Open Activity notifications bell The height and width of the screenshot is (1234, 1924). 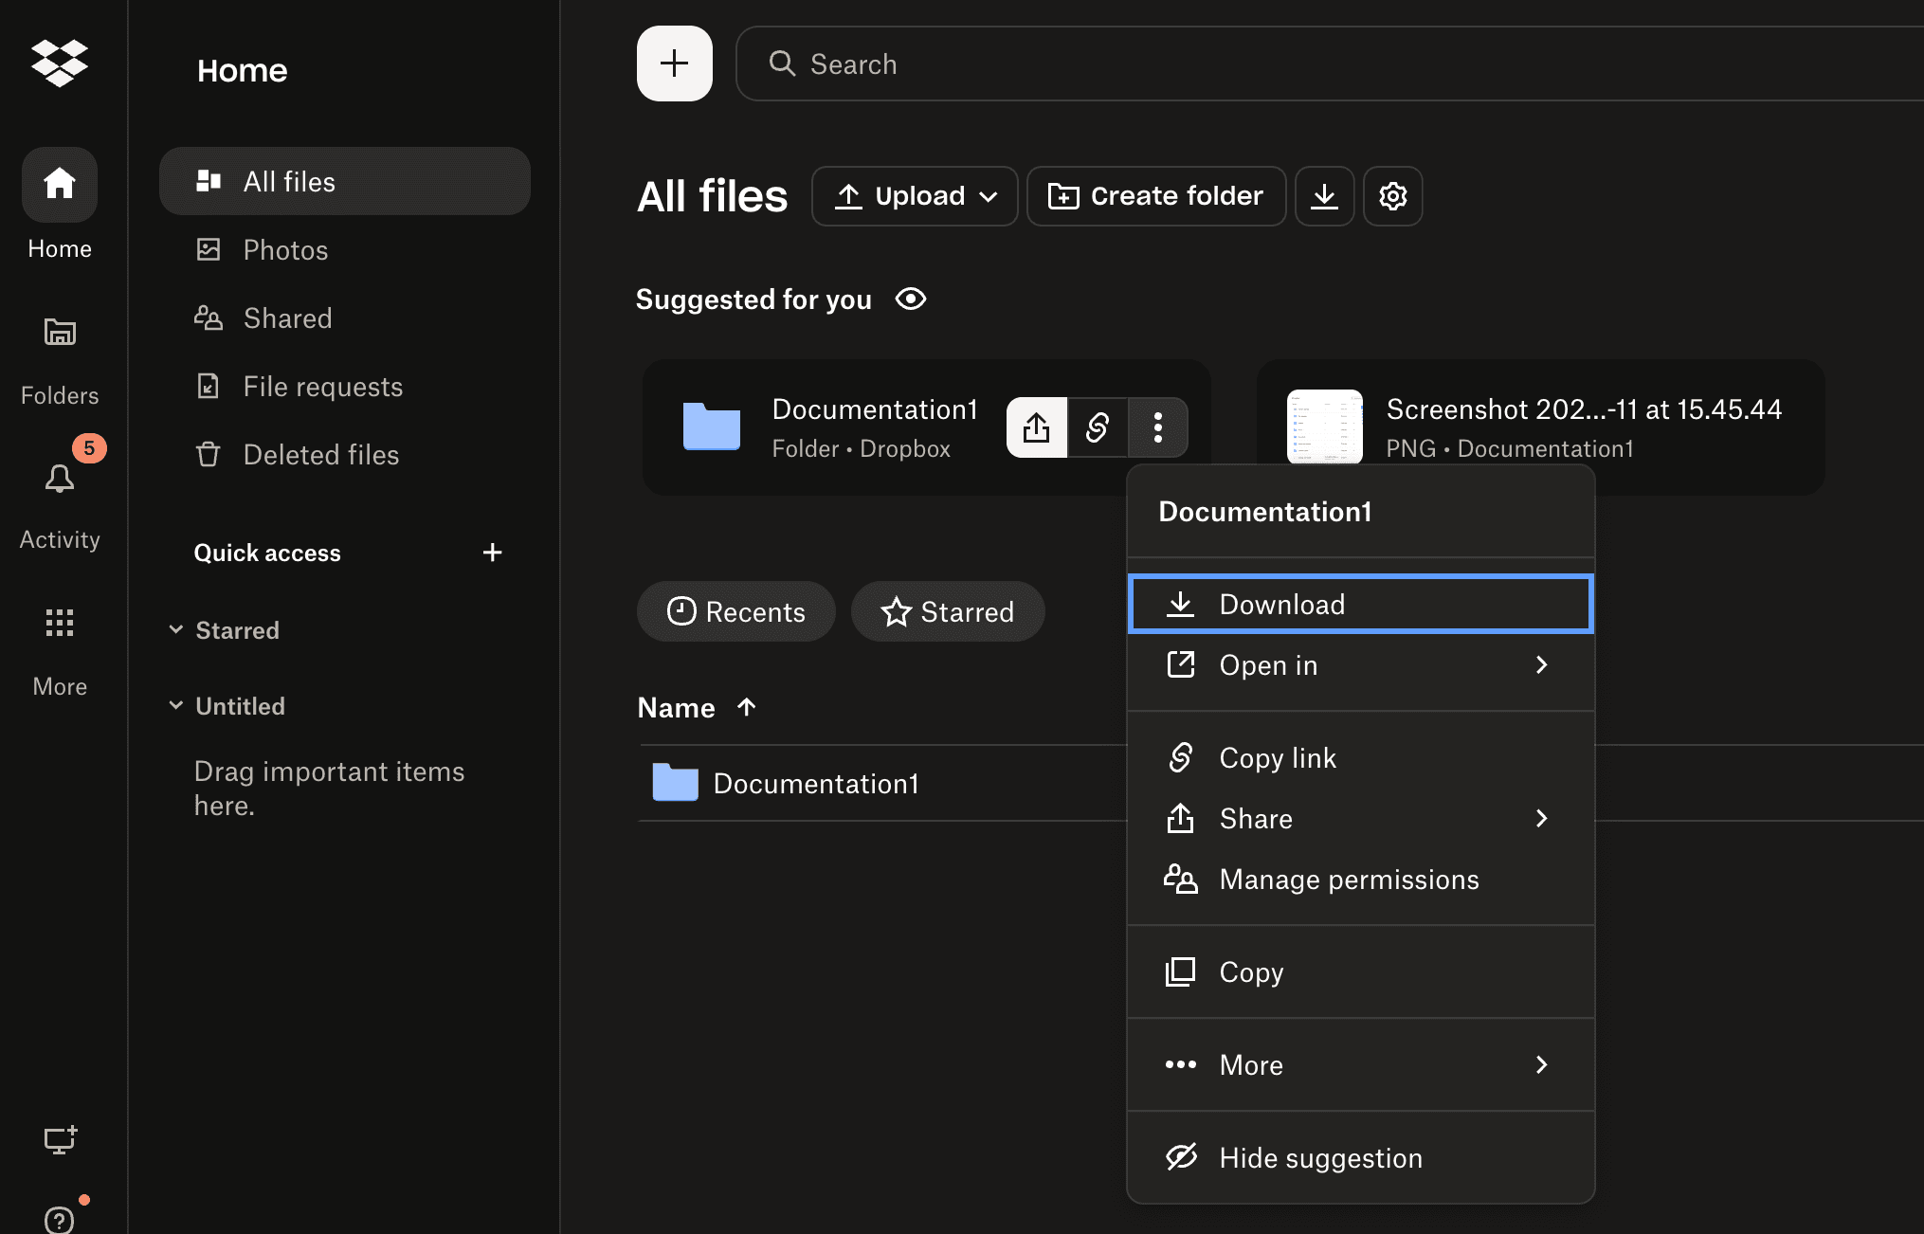(59, 479)
